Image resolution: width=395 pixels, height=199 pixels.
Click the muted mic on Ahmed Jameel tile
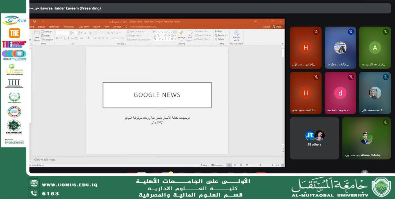tap(351, 32)
